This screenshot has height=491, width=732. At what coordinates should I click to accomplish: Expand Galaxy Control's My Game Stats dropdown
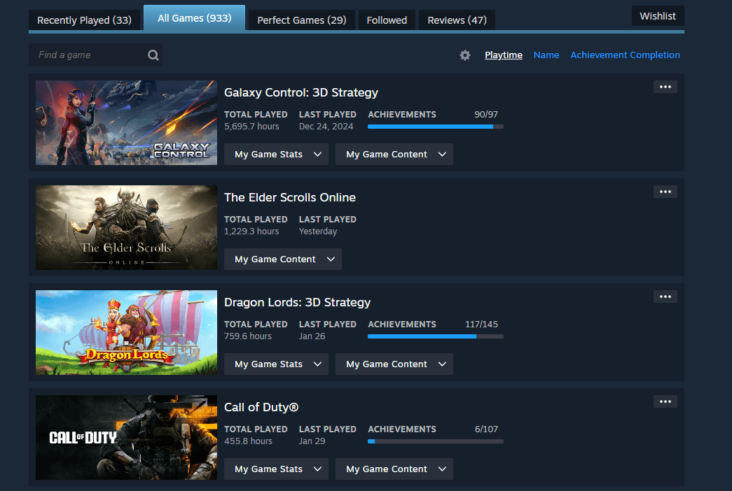276,155
